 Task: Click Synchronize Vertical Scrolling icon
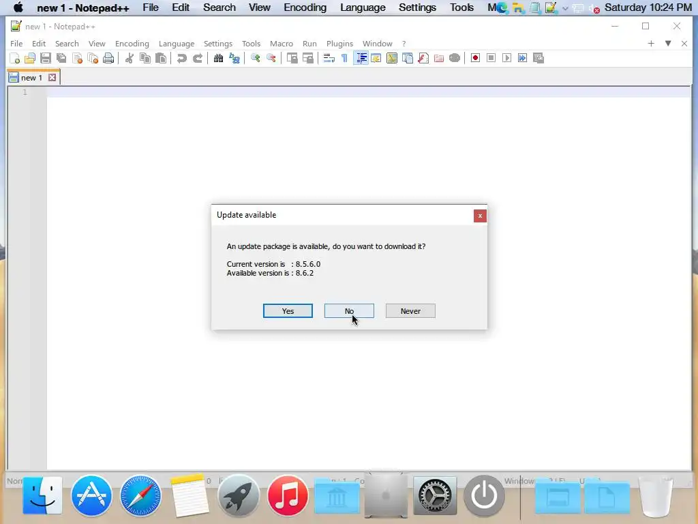(x=292, y=58)
